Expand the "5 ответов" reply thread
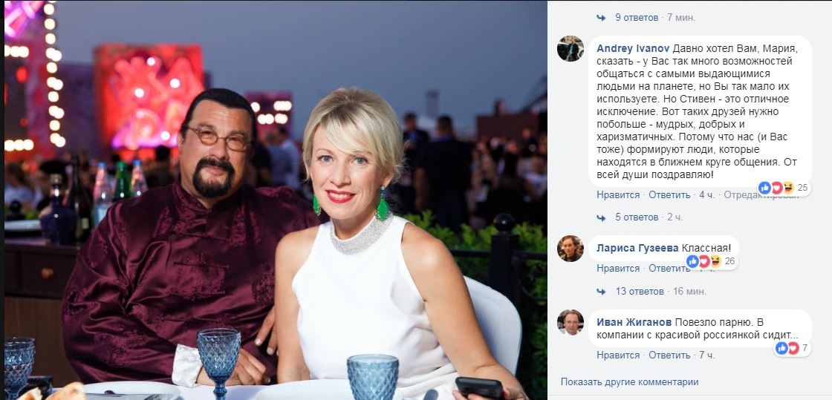This screenshot has width=832, height=400. coord(637,217)
